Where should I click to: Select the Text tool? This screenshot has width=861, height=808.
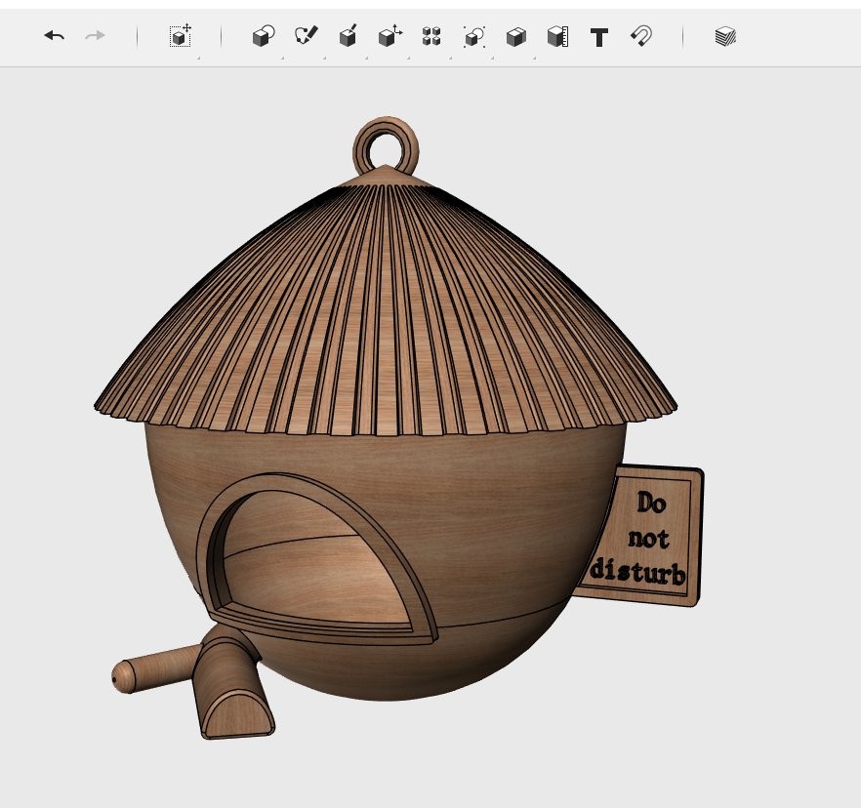pos(599,37)
